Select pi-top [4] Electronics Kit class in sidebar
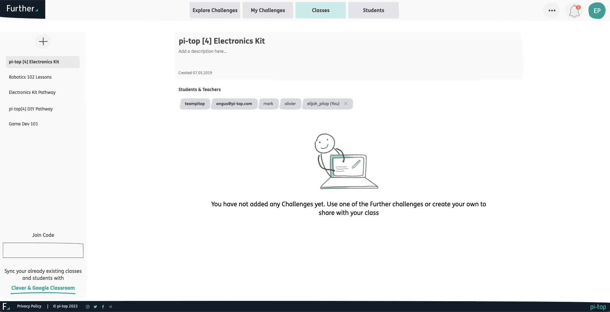Viewport: 610px width, 312px height. (43, 62)
